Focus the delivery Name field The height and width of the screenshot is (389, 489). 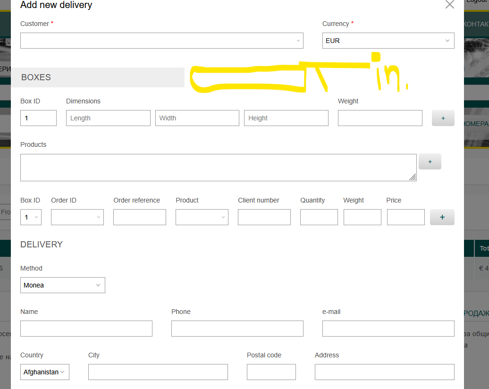[x=86, y=329]
